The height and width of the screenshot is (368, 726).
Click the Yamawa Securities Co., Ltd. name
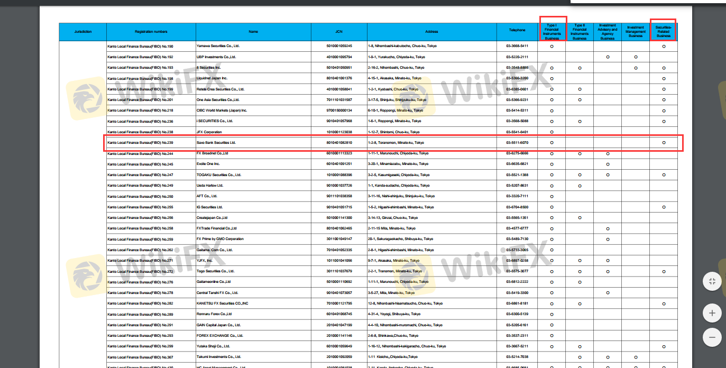click(218, 46)
